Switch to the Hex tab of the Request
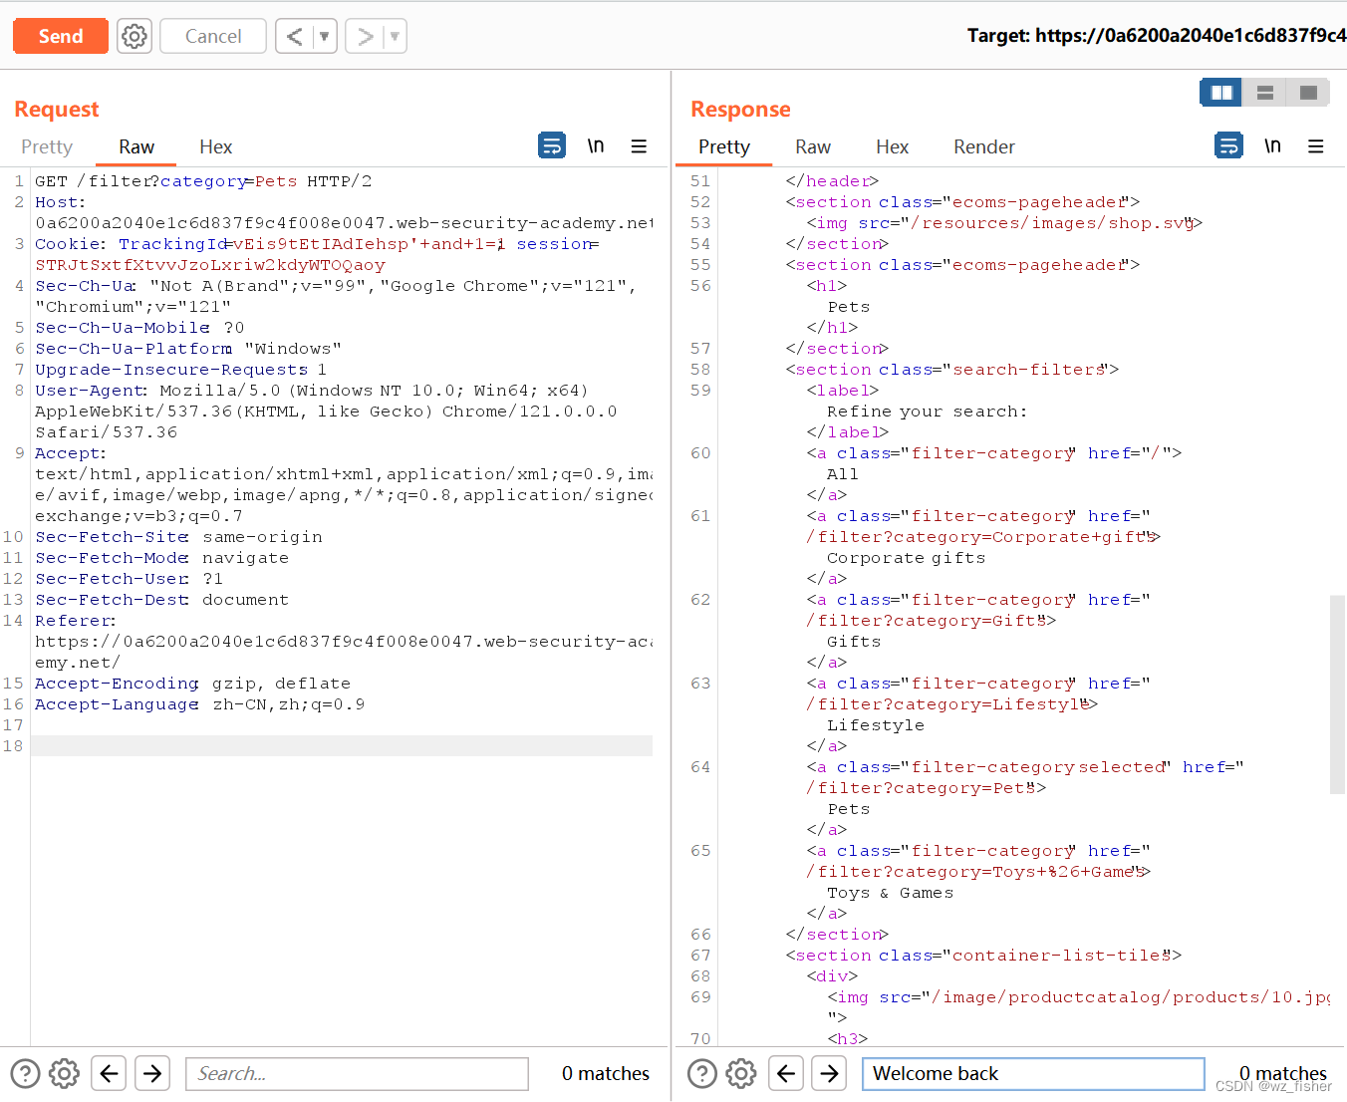The width and height of the screenshot is (1347, 1102). (215, 146)
